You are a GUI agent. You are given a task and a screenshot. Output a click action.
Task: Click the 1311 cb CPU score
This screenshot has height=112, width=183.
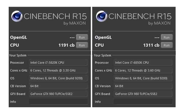151,45
